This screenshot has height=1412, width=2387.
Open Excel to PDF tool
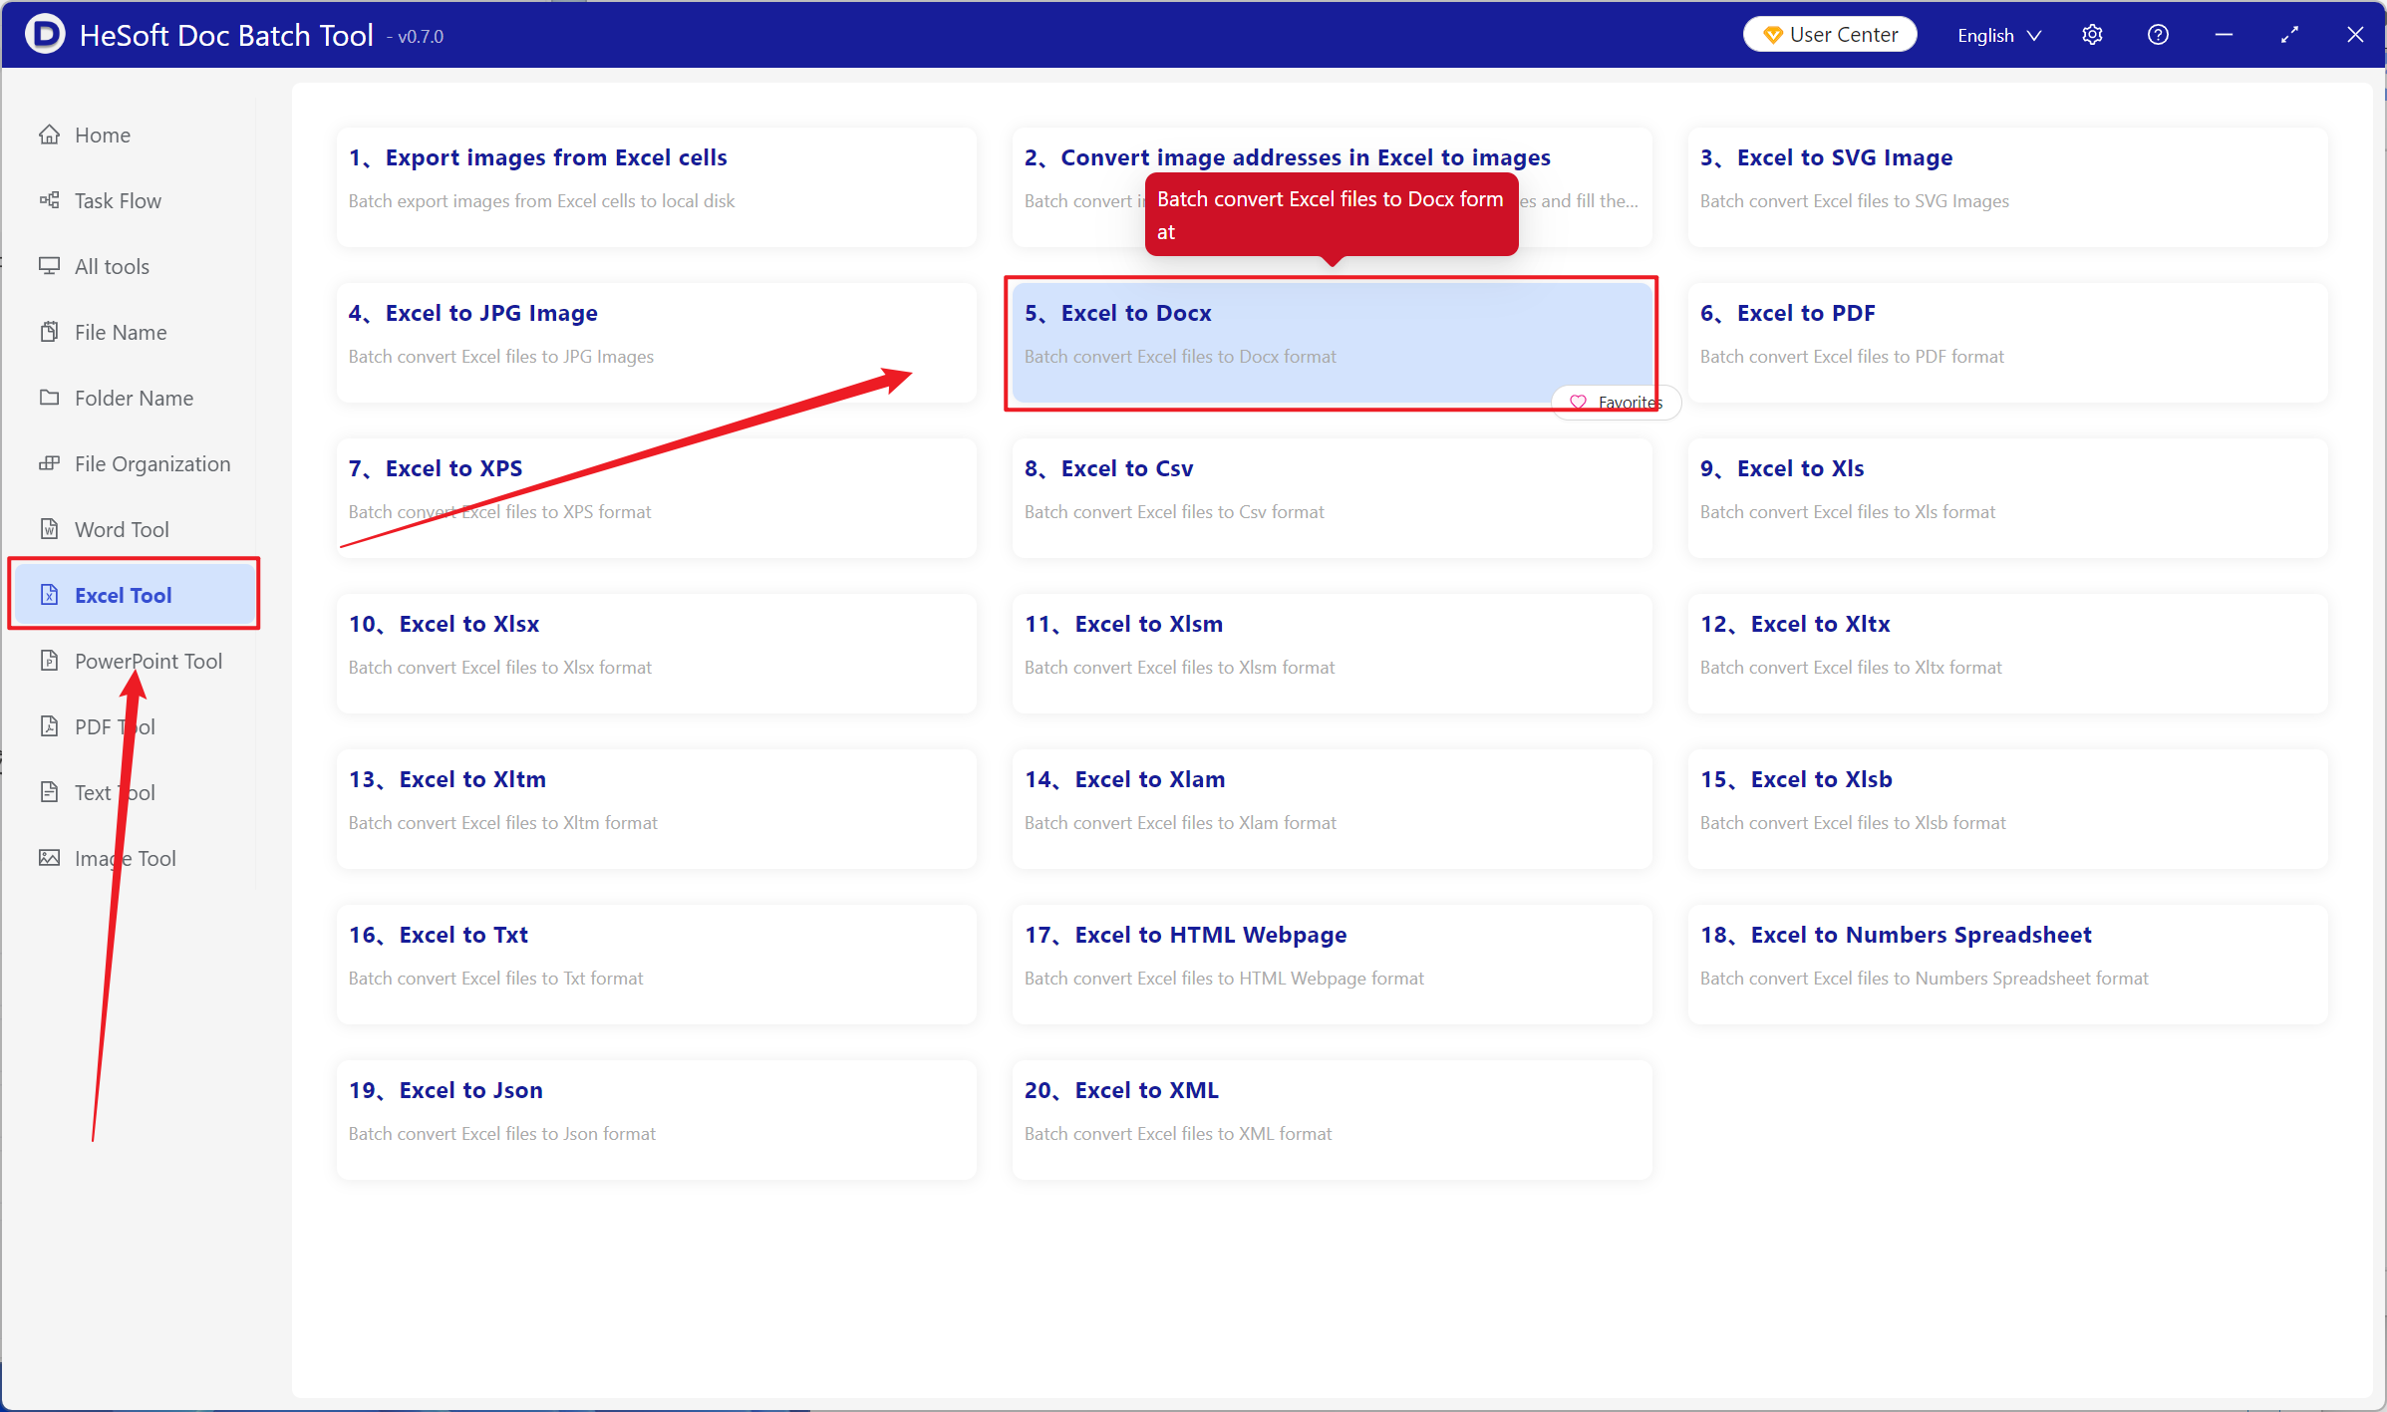pos(2007,343)
